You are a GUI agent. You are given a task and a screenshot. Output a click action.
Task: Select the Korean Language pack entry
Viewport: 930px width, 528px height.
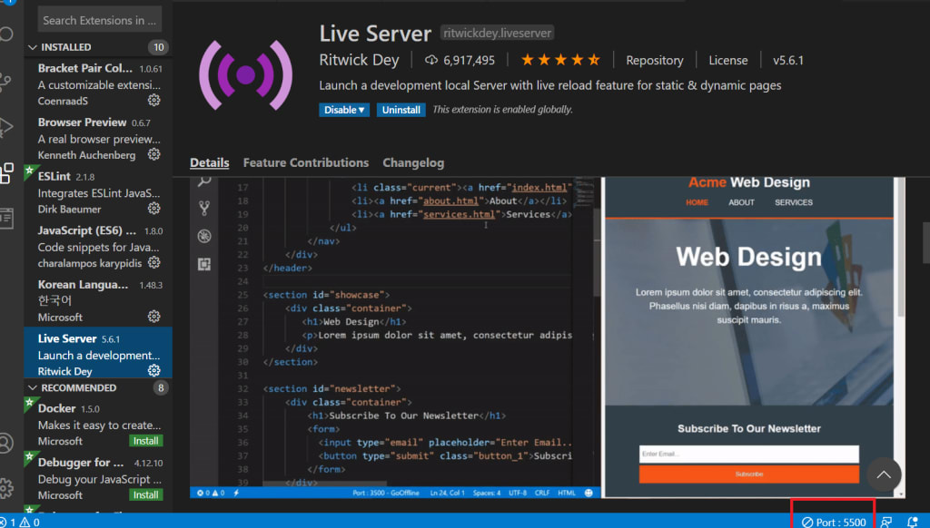[98, 300]
